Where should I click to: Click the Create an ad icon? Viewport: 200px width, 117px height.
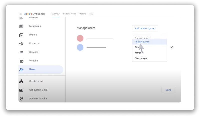pyautogui.click(x=21, y=81)
